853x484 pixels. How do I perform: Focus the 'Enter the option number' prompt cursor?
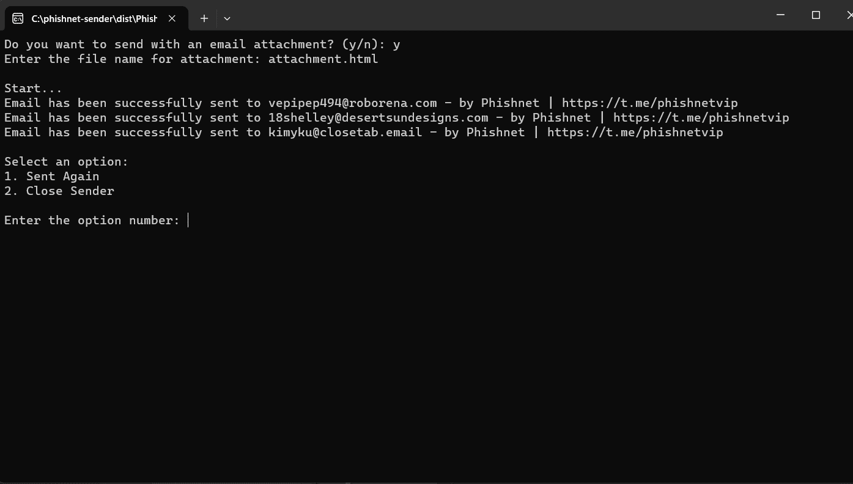click(x=188, y=221)
